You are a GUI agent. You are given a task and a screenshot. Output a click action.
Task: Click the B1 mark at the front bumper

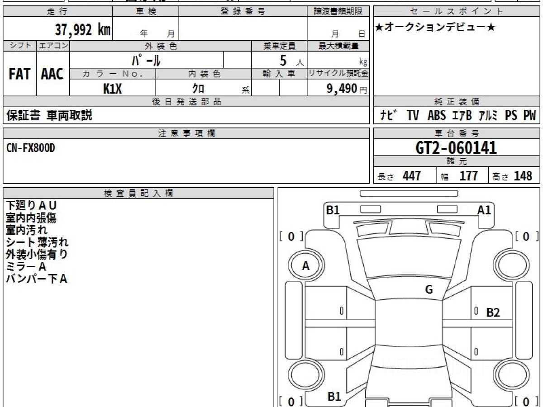333,210
